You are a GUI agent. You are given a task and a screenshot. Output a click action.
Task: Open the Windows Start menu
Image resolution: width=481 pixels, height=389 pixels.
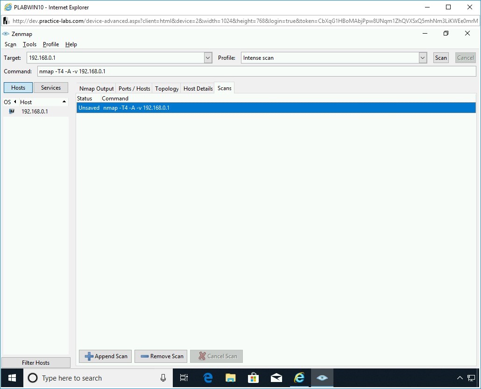click(12, 378)
